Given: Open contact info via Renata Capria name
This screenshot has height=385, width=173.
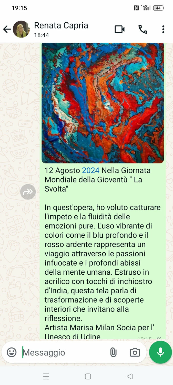Looking at the screenshot, I should pyautogui.click(x=61, y=25).
